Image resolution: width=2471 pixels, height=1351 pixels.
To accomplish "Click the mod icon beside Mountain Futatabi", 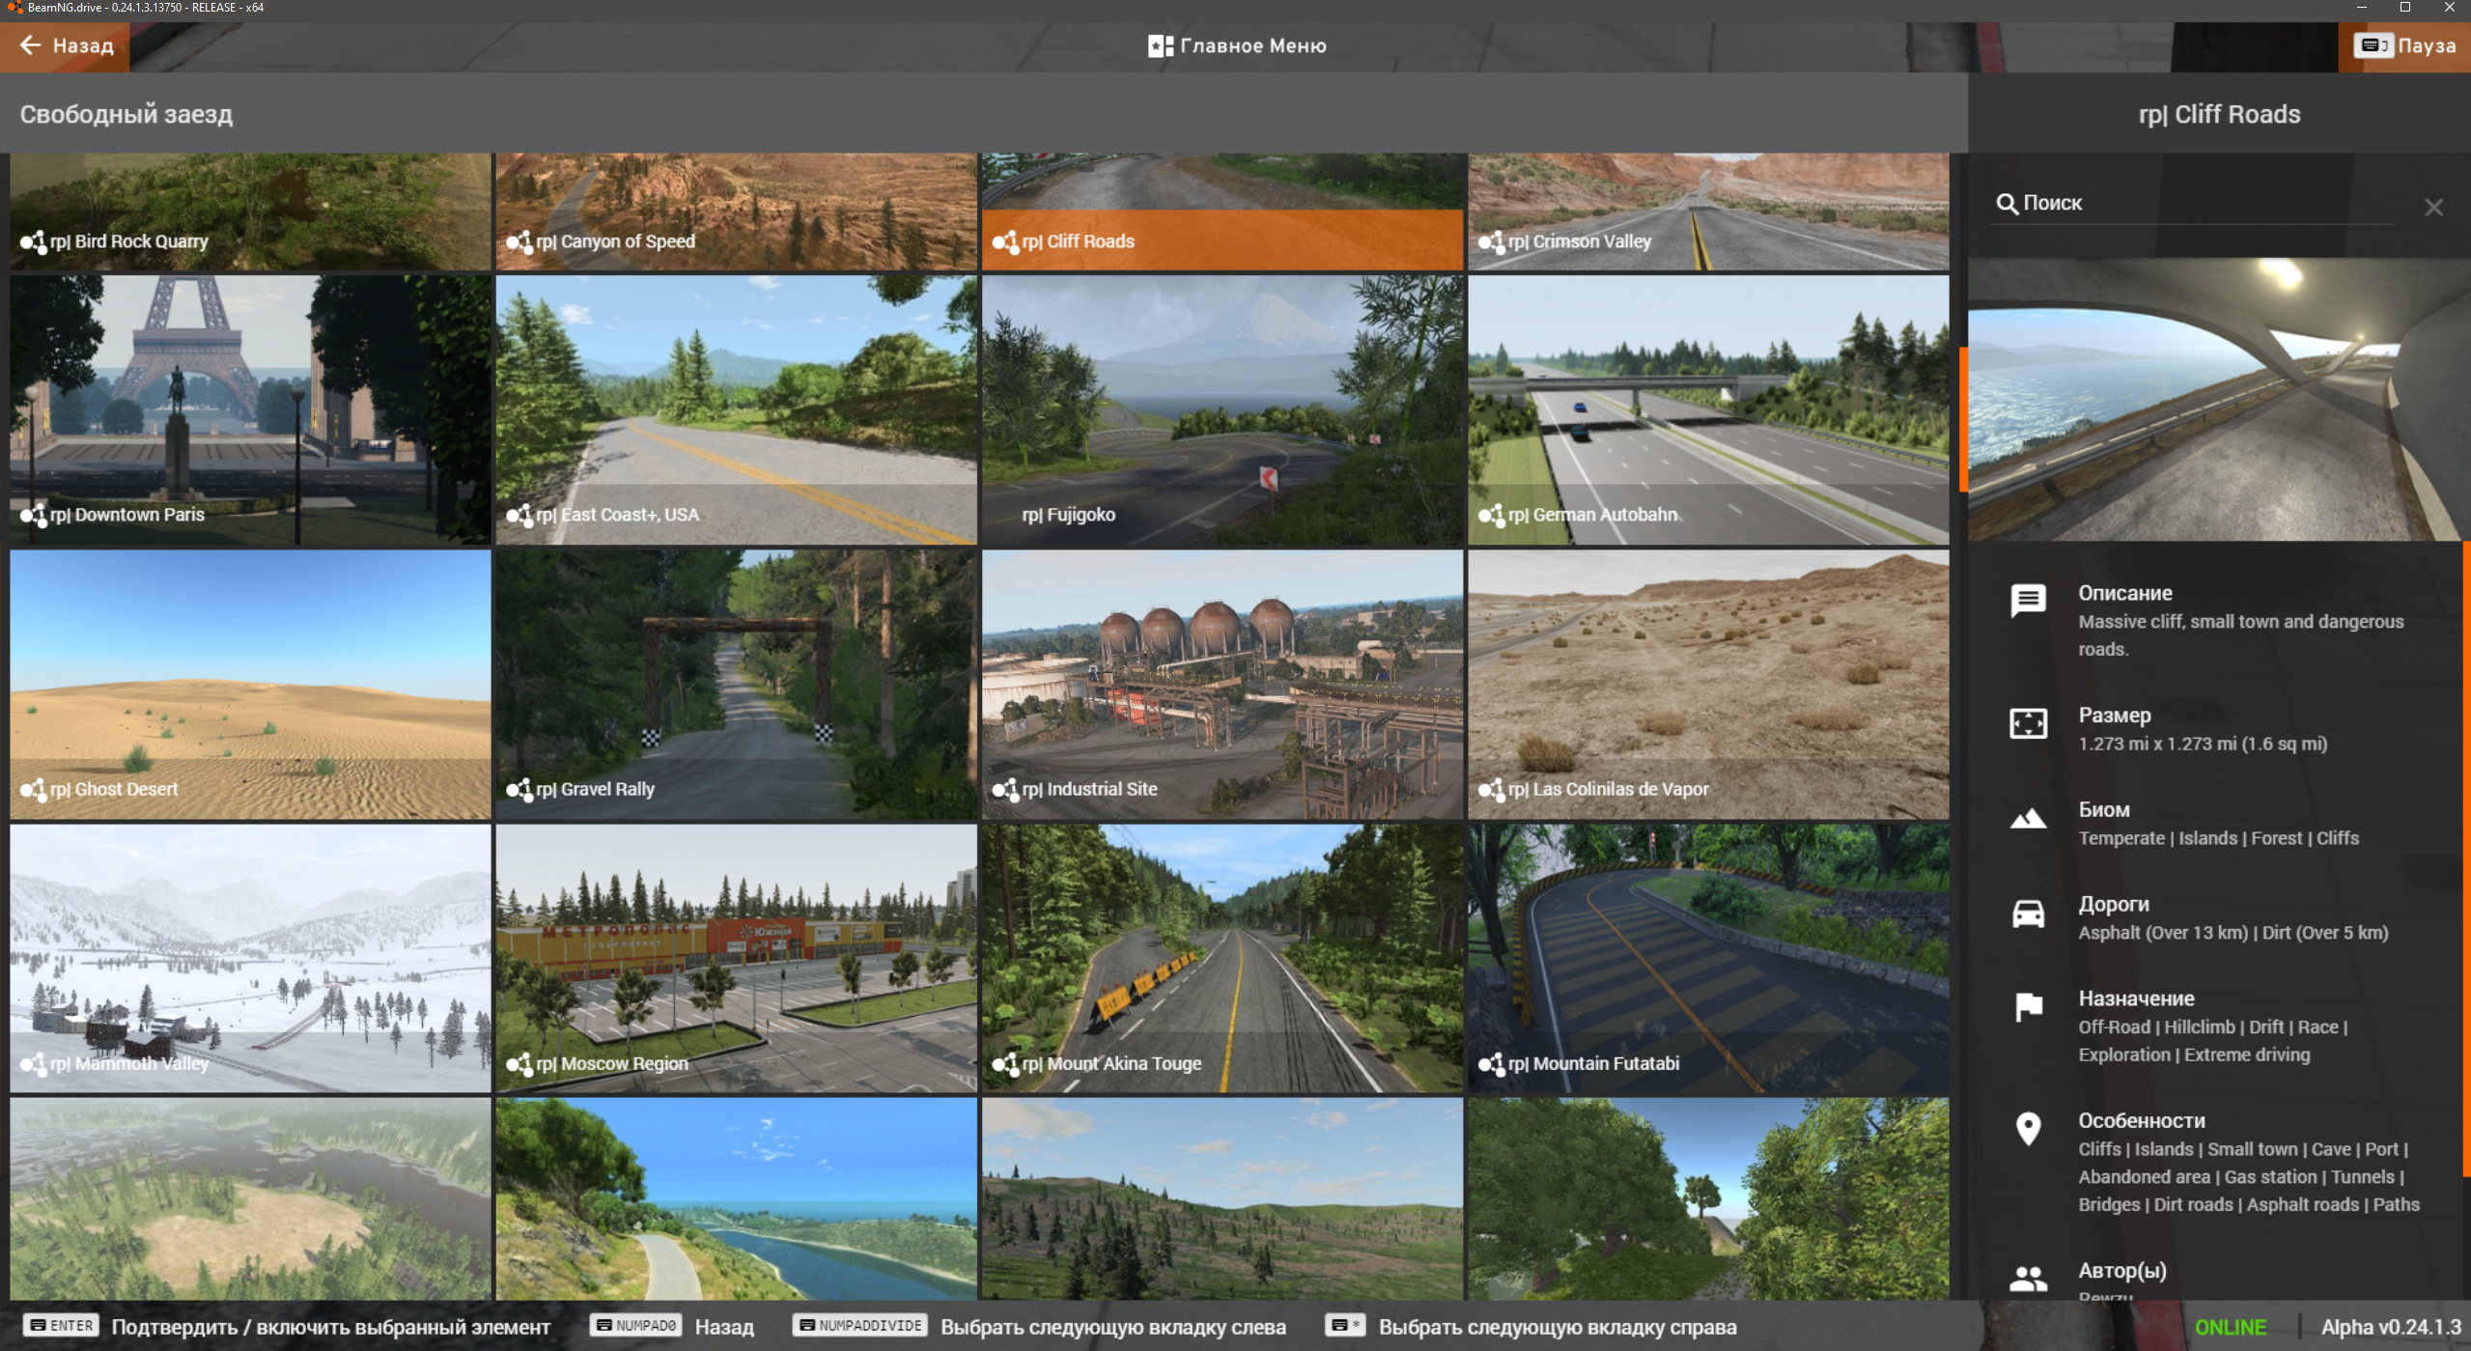I will [x=1491, y=1063].
